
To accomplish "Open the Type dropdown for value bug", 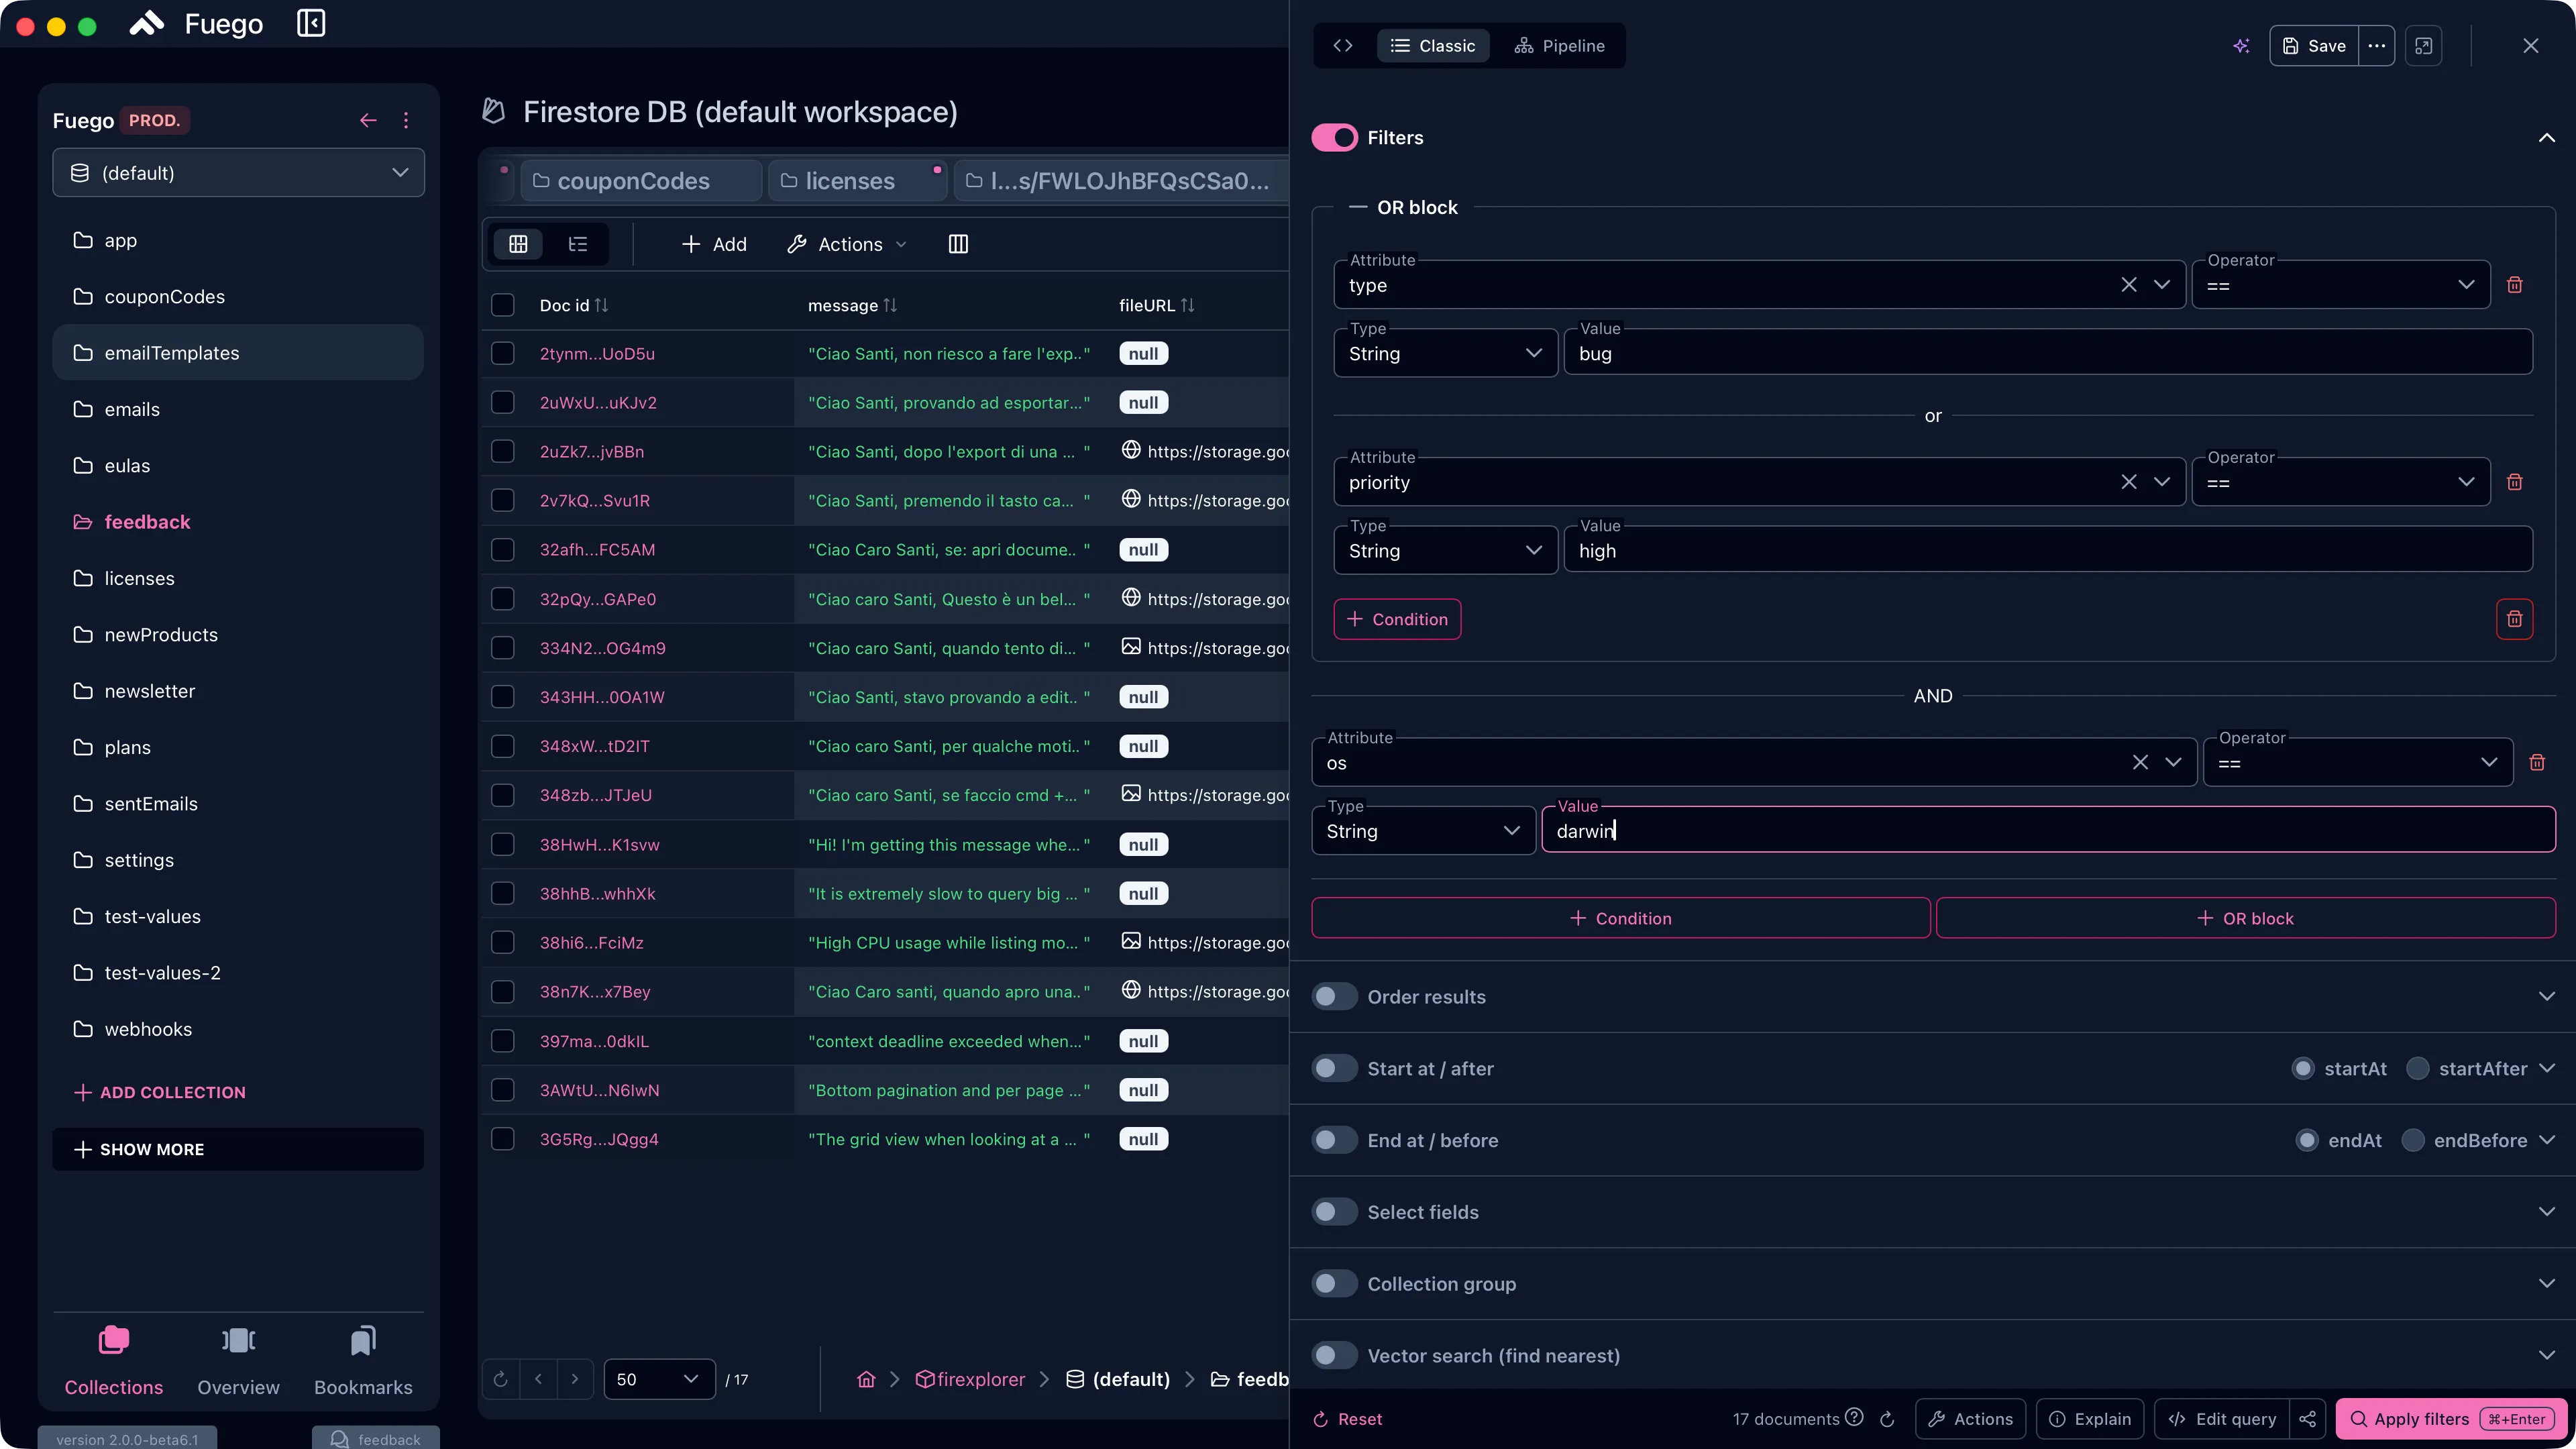I will pos(1445,353).
